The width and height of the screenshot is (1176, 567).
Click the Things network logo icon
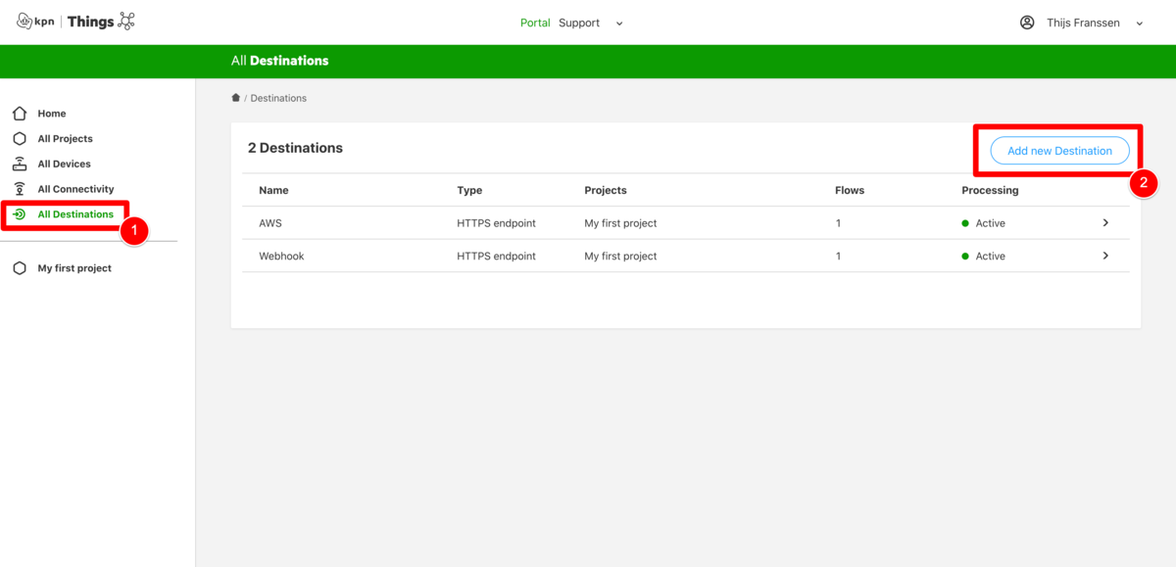(x=126, y=22)
